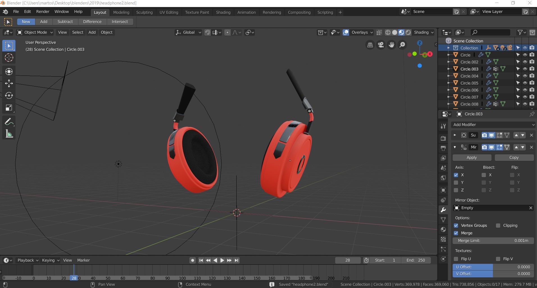Select the Measure ruler tool
Screen dimensions: 537x288
[x=9, y=134]
